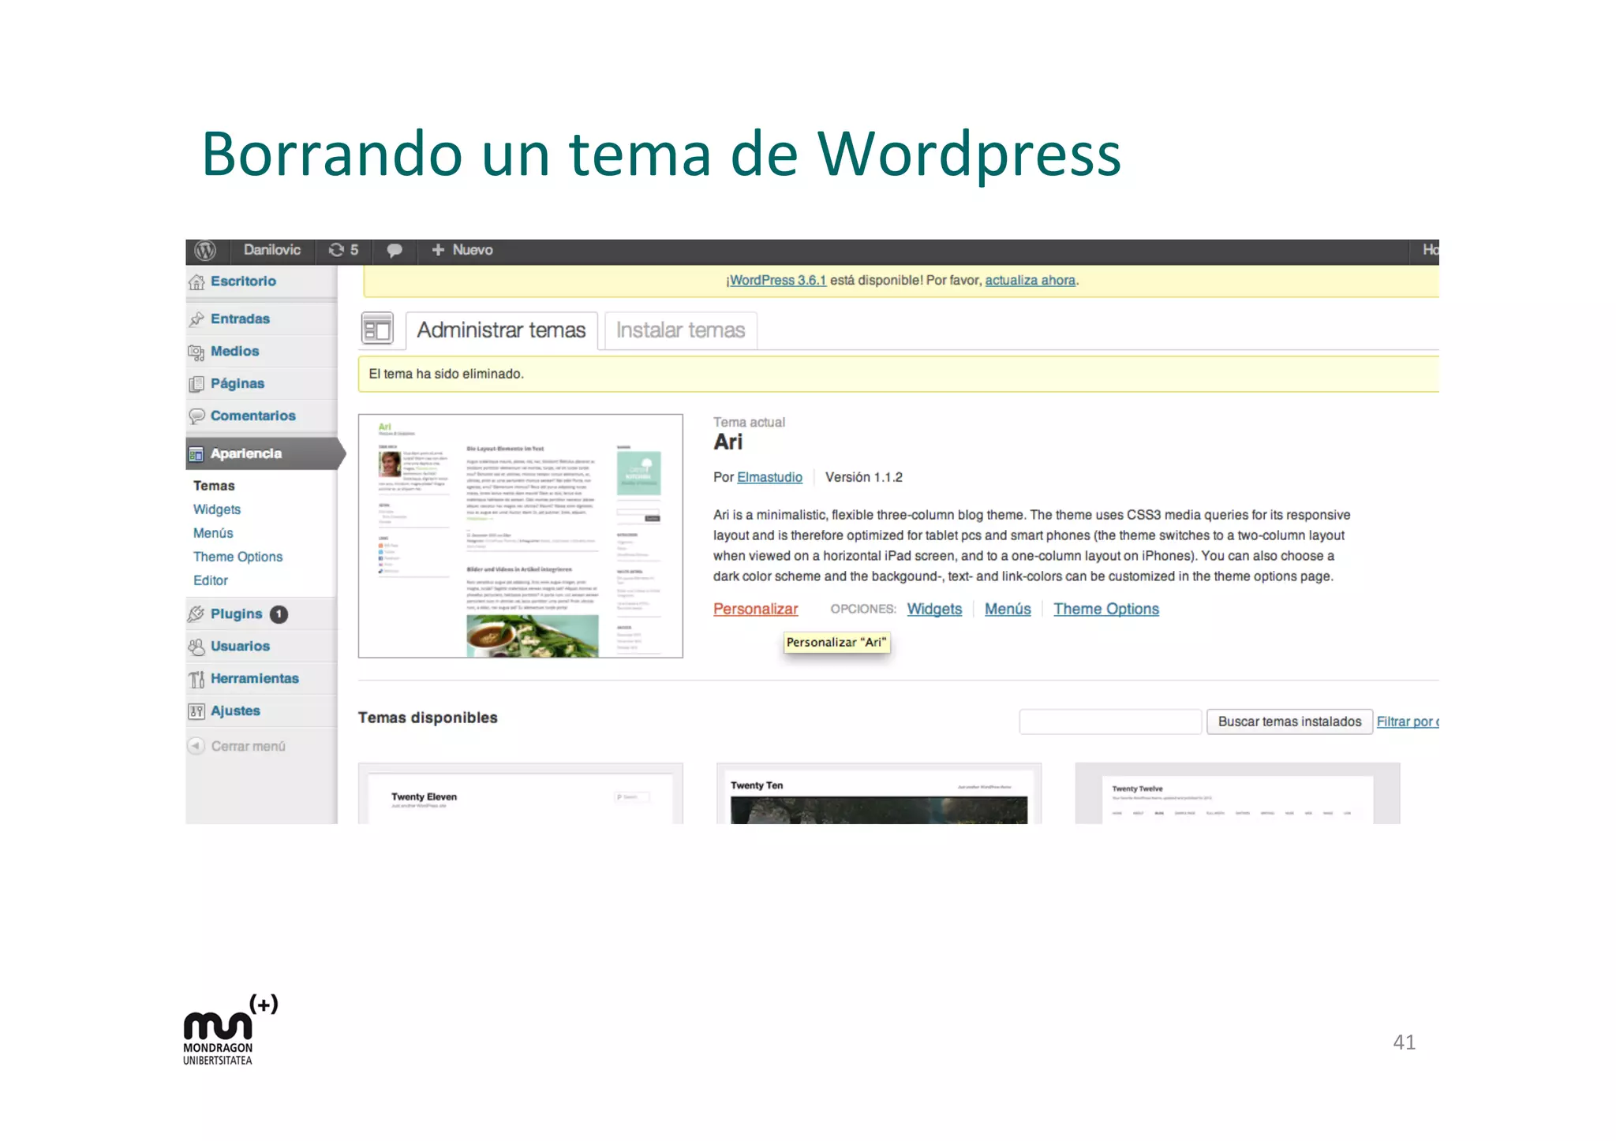Collapse sidebar with Cerrar menú

point(248,746)
